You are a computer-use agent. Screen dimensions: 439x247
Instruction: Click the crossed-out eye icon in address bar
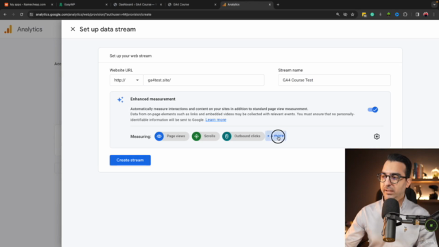pyautogui.click(x=345, y=14)
